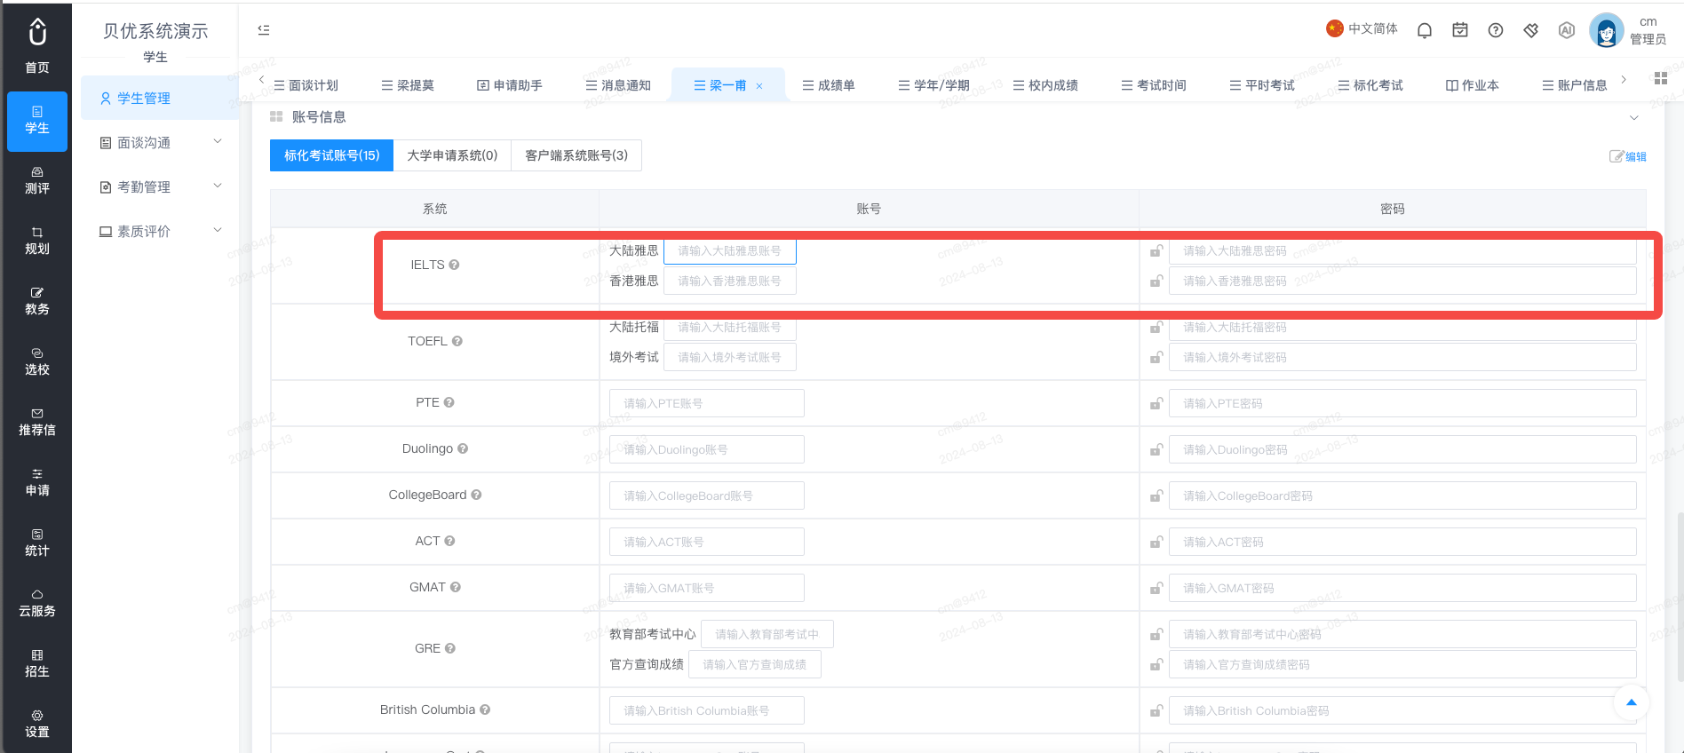Image resolution: width=1684 pixels, height=753 pixels.
Task: Click the AI assistant icon
Action: pos(1567,30)
